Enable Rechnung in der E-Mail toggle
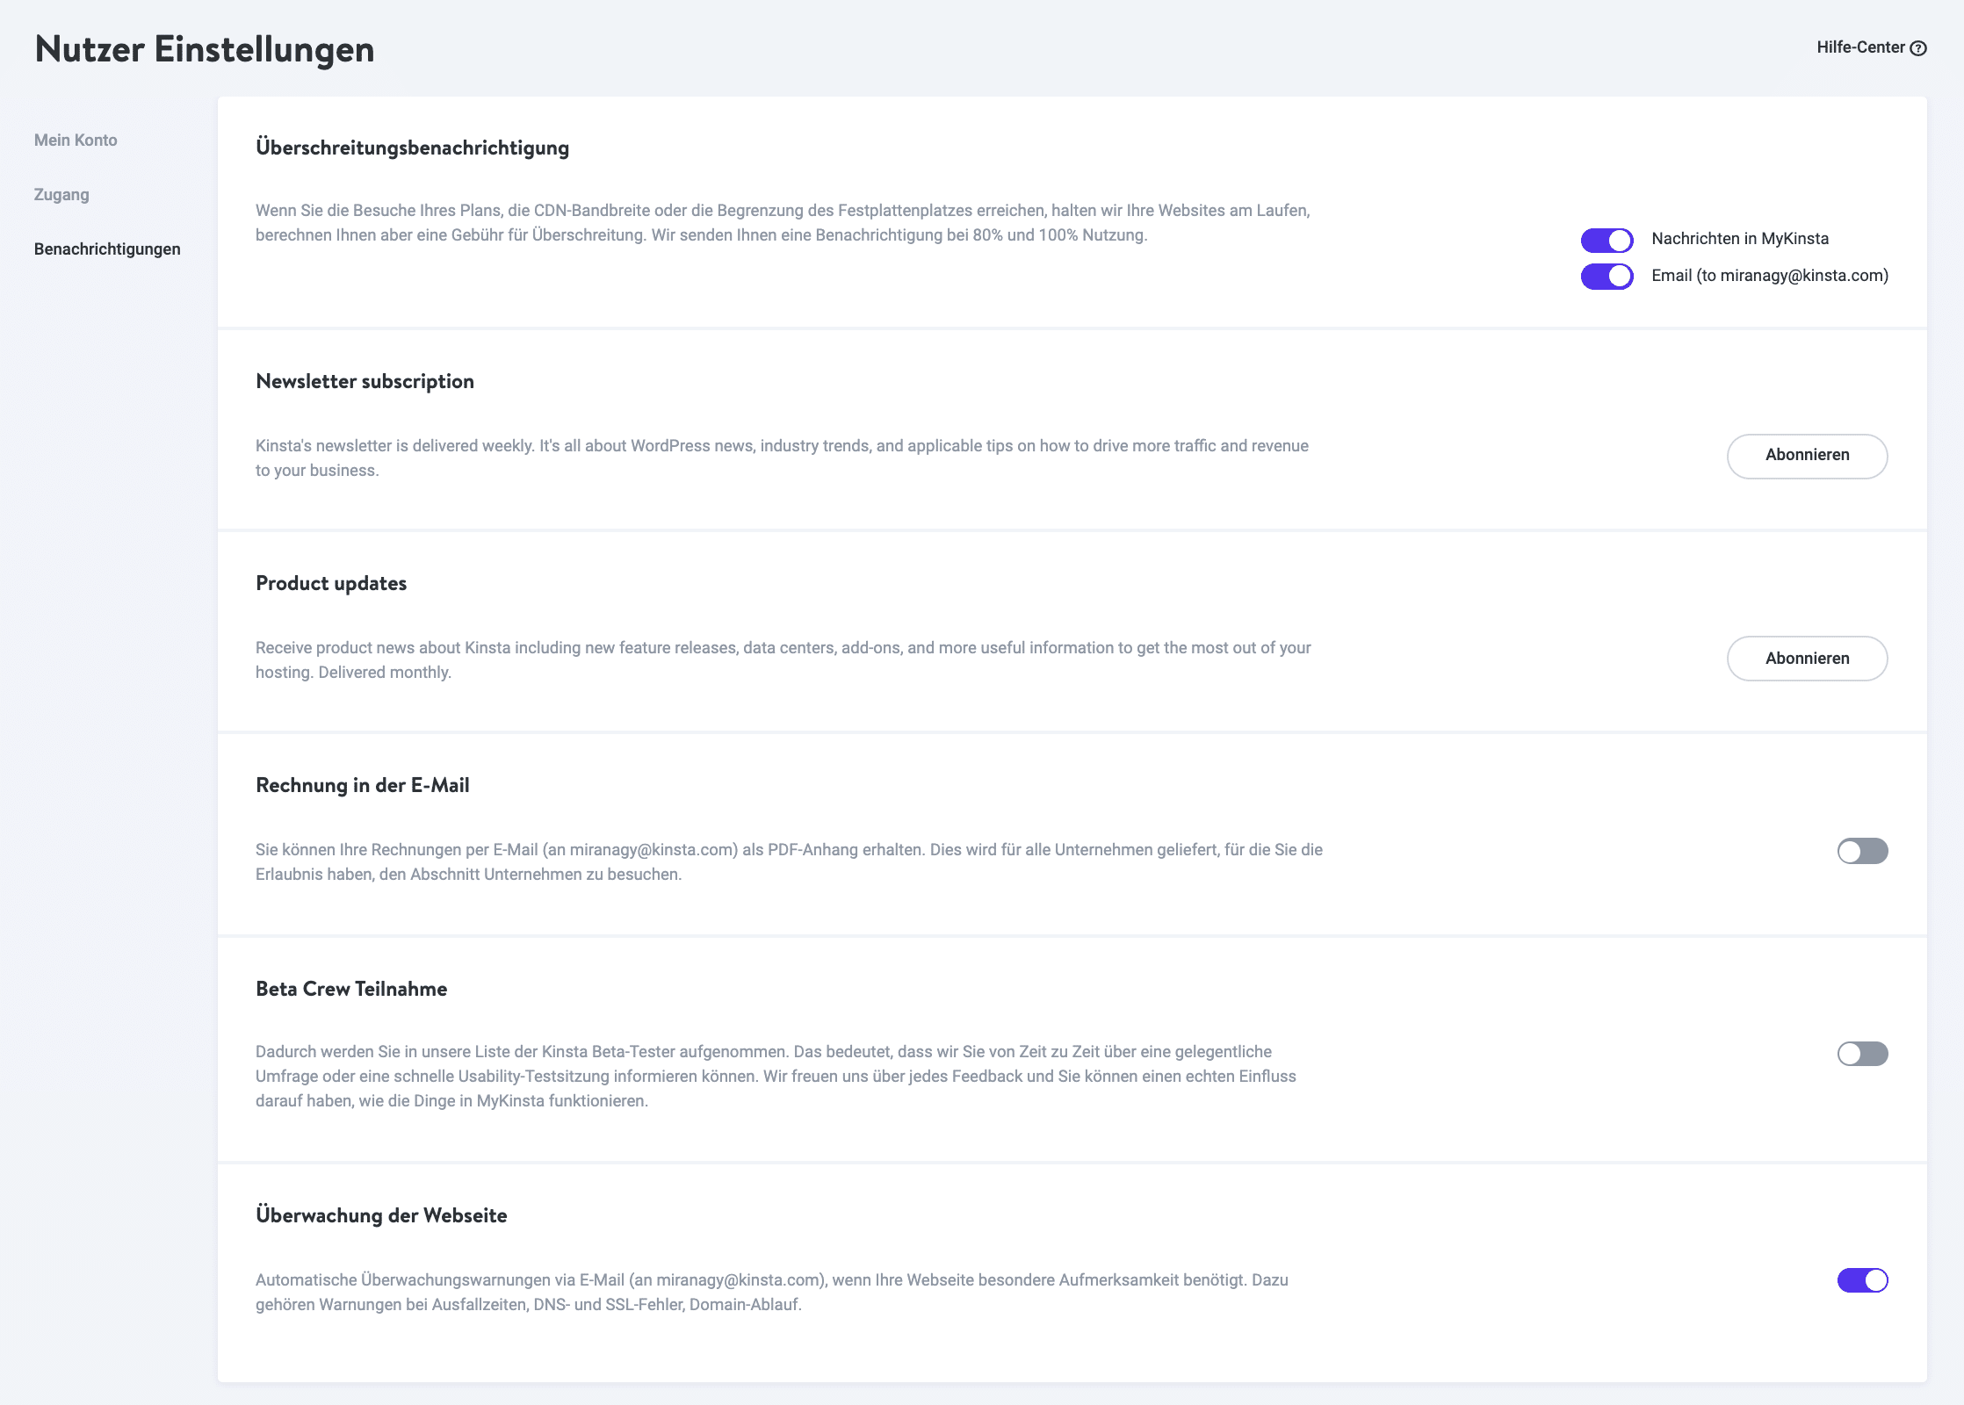Screen dimensions: 1964x1405 [x=1862, y=851]
